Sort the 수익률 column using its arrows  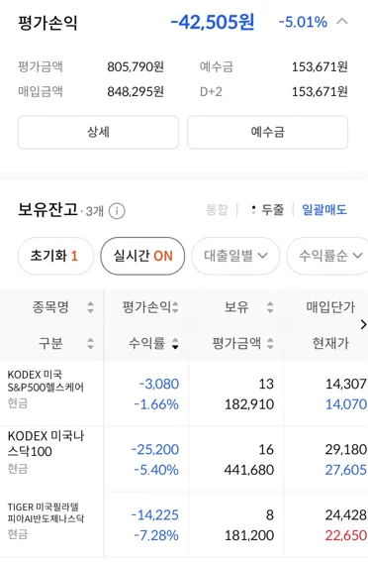[175, 344]
